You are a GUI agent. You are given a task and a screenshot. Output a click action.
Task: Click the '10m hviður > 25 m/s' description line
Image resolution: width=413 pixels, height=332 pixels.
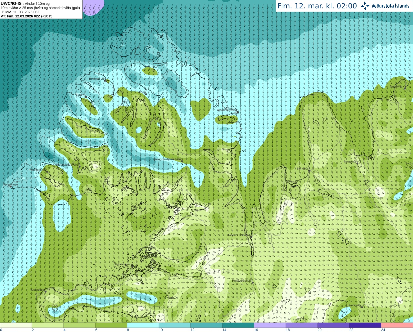point(40,8)
